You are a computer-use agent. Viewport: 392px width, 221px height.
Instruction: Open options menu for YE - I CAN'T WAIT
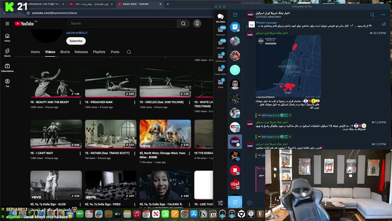point(80,153)
